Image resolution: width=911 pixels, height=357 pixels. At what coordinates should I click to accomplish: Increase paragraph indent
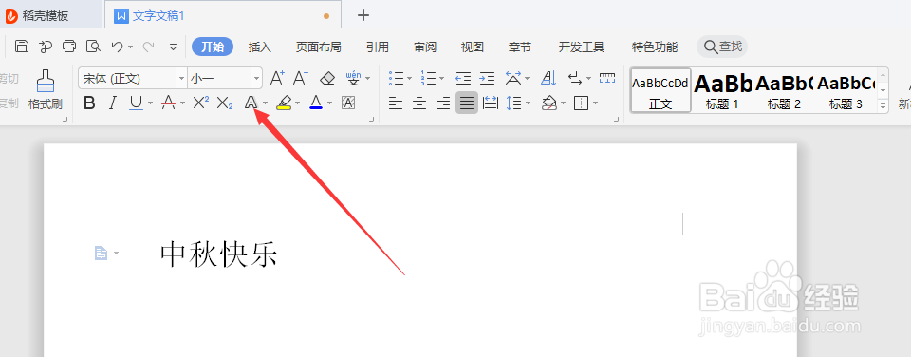tap(487, 78)
